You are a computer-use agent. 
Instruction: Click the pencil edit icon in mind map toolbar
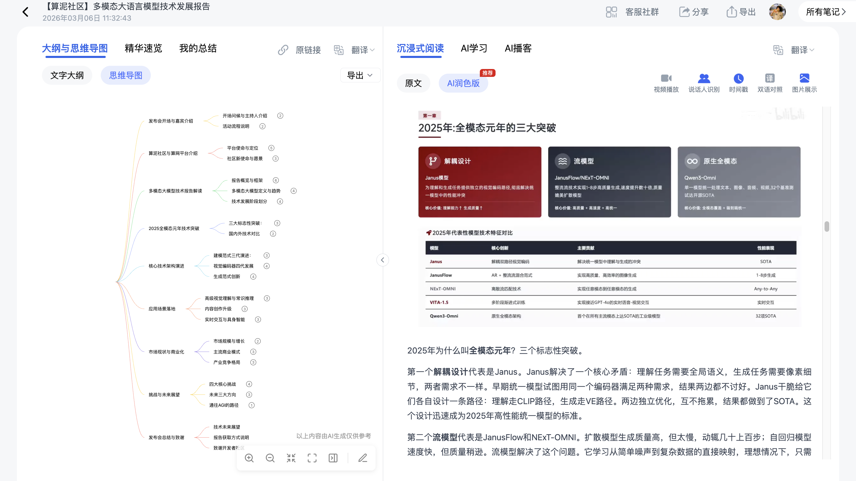point(362,458)
